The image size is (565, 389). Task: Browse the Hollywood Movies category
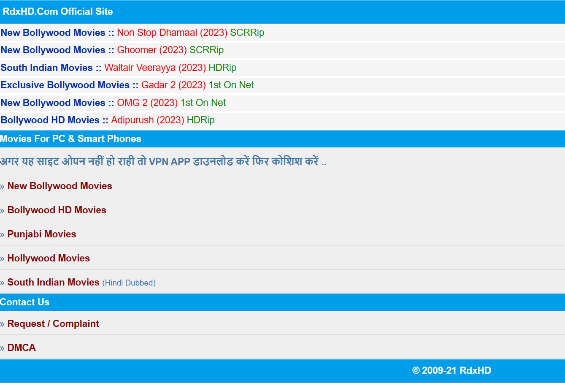click(x=49, y=258)
